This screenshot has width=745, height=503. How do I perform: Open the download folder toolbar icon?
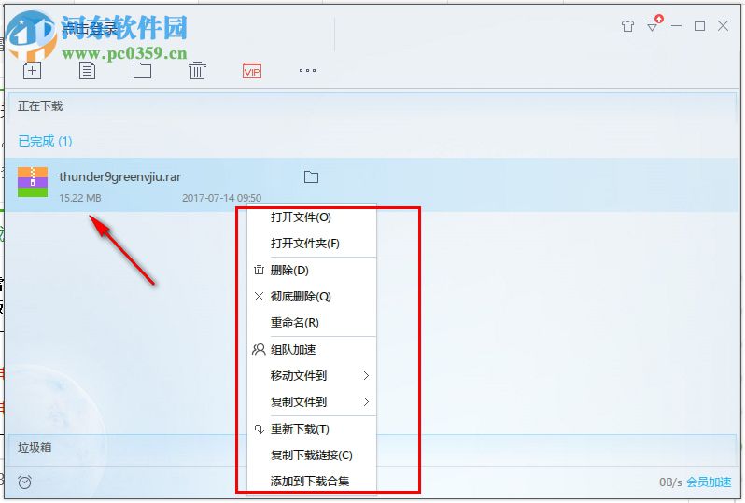142,71
